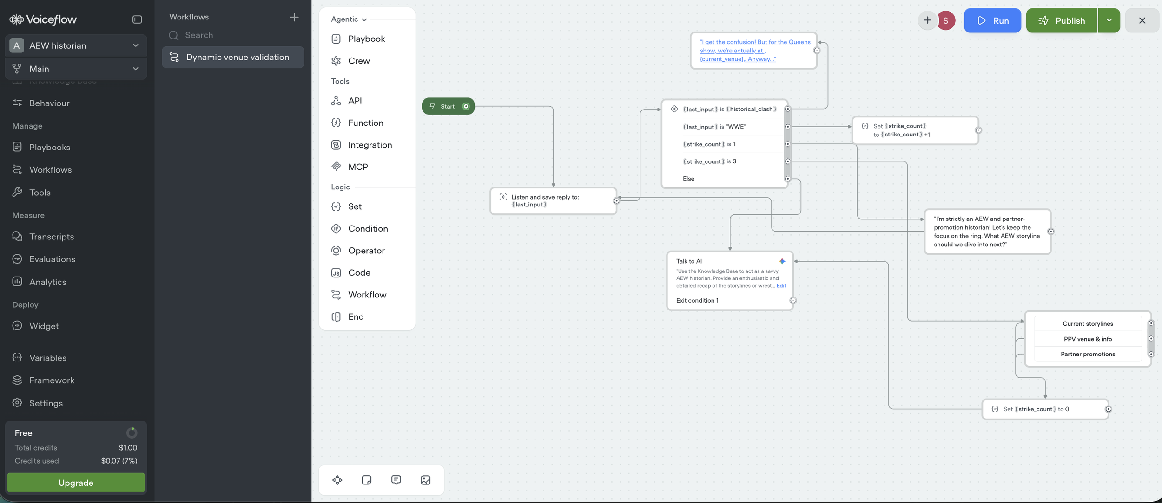Screen dimensions: 1162x503
Task: Select the Operator logic step
Action: click(367, 251)
